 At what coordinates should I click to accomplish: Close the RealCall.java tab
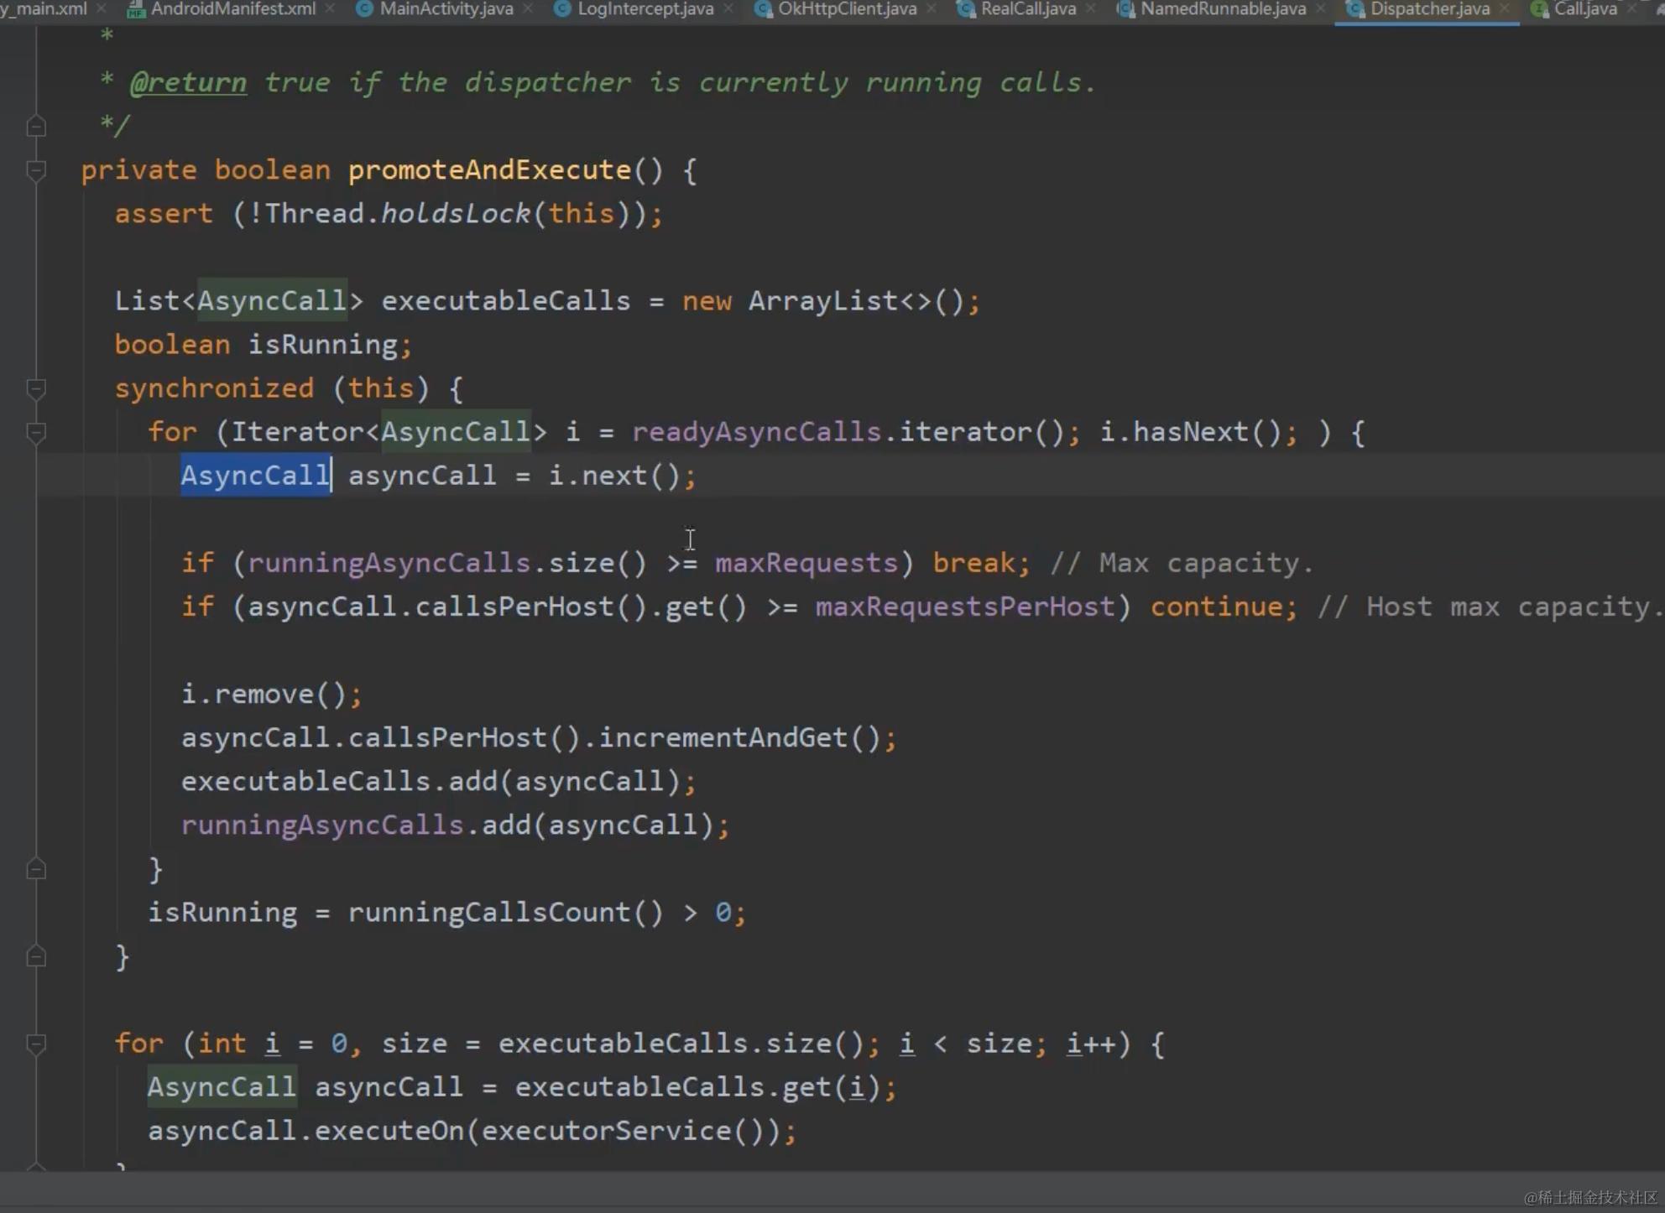coord(1090,9)
